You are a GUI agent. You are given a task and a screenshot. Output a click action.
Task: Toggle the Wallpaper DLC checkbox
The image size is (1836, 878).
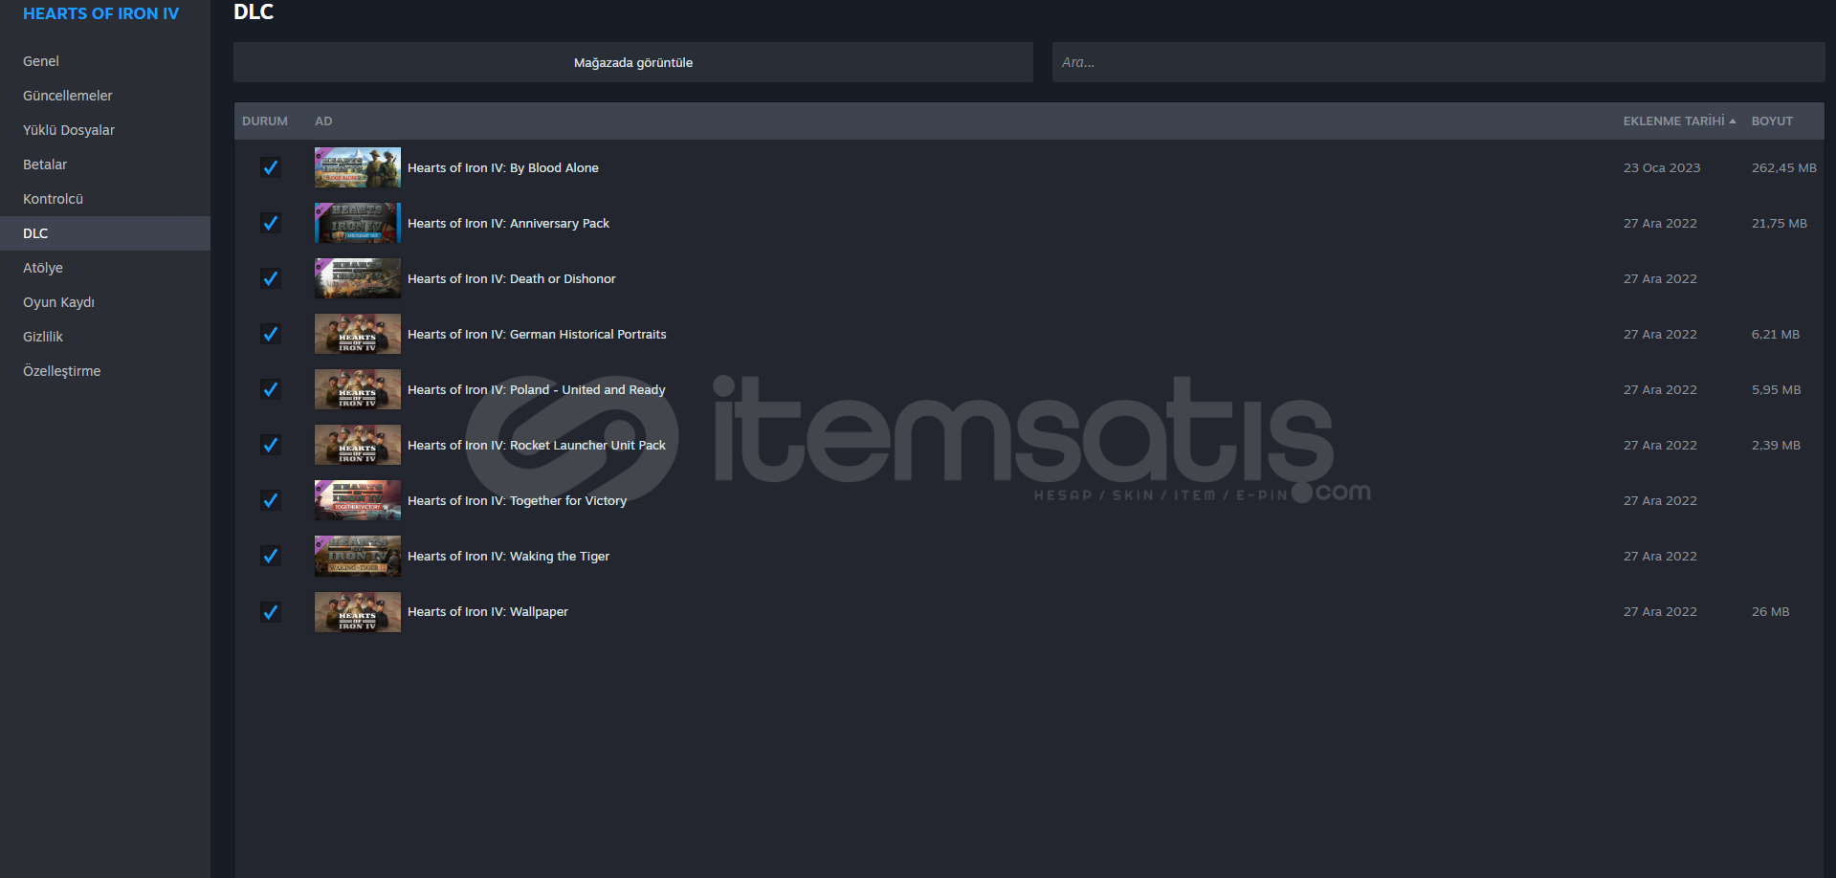(x=271, y=611)
